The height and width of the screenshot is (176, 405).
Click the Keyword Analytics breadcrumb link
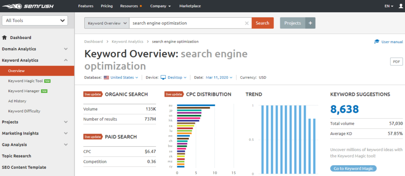[127, 41]
